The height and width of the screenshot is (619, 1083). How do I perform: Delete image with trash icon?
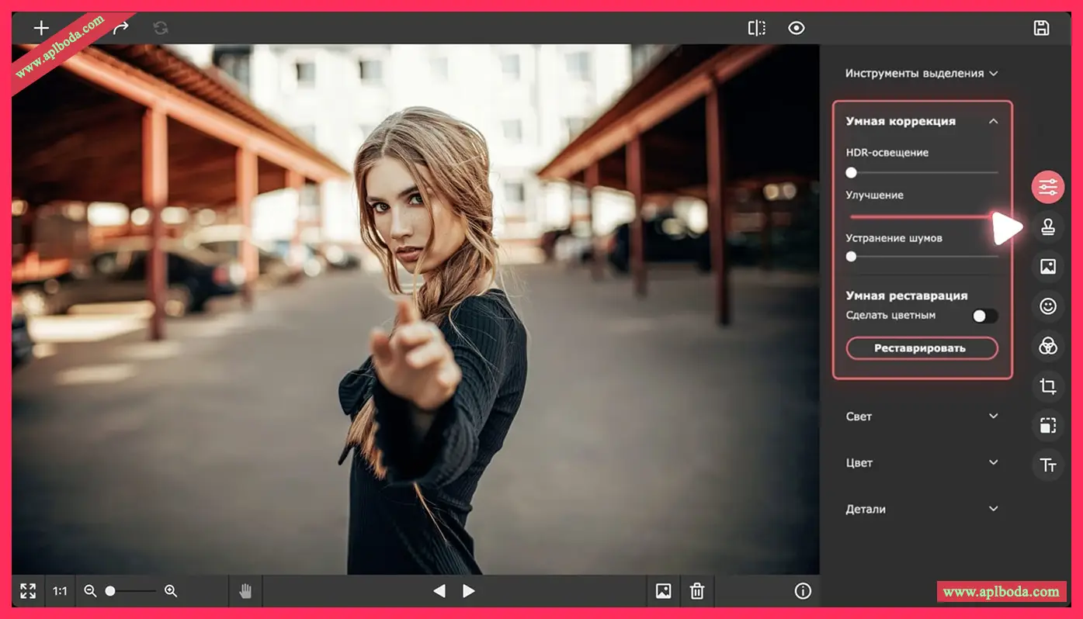(697, 591)
